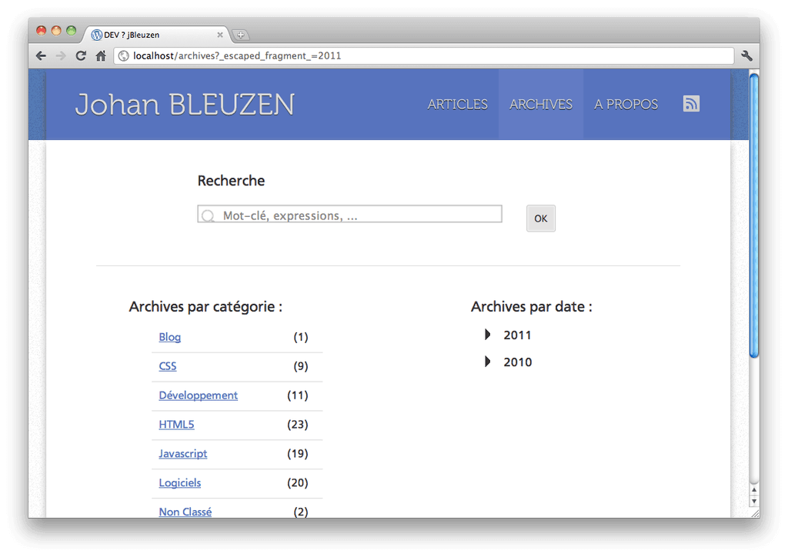
Task: Click the browser back arrow
Action: 42,55
